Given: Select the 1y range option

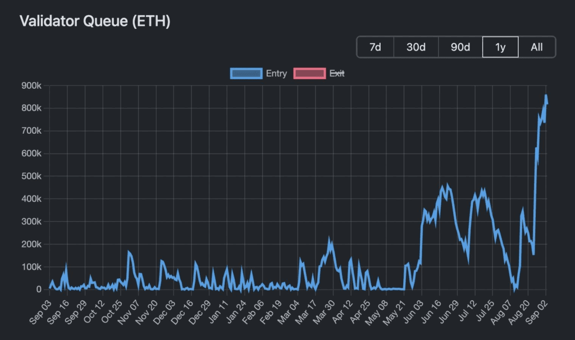Looking at the screenshot, I should (x=500, y=47).
